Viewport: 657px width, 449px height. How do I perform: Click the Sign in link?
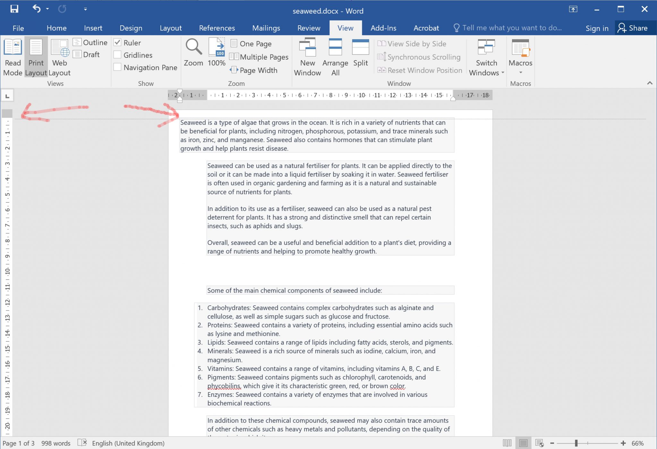click(597, 28)
